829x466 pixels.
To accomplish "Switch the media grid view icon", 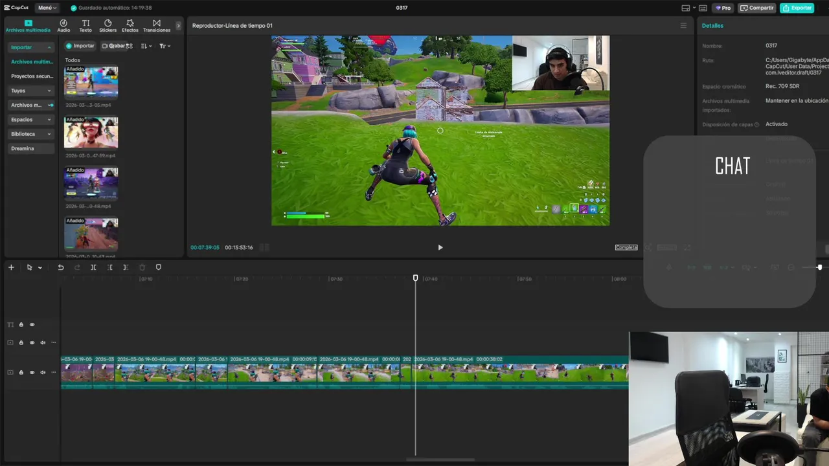I will pyautogui.click(x=130, y=46).
